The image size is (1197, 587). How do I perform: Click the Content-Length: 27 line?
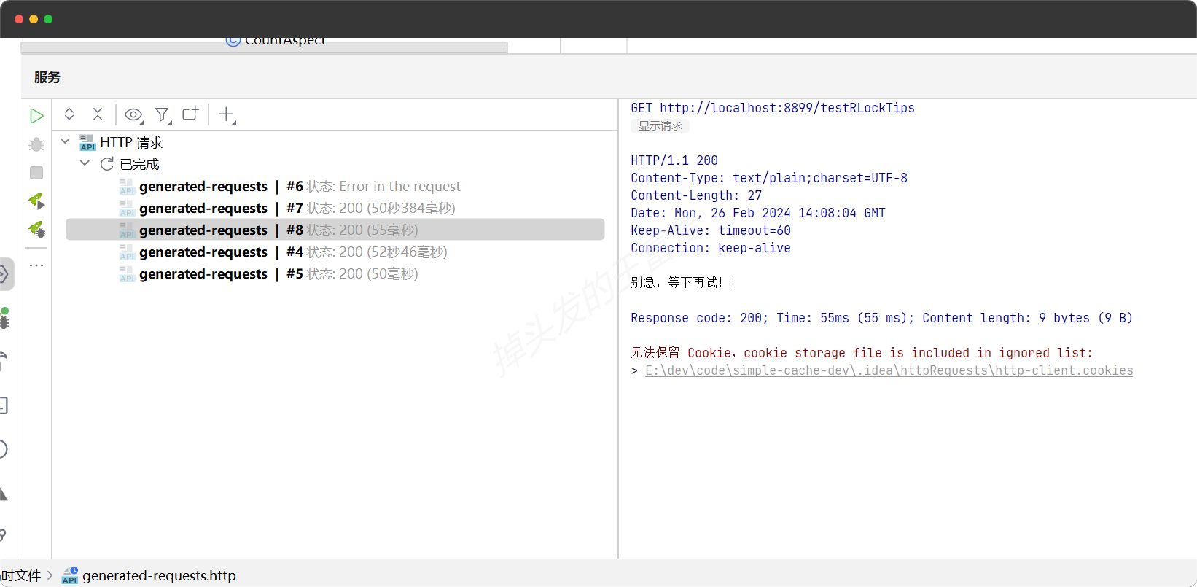696,195
